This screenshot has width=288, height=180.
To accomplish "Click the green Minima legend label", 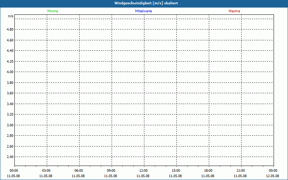I will tap(52, 11).
